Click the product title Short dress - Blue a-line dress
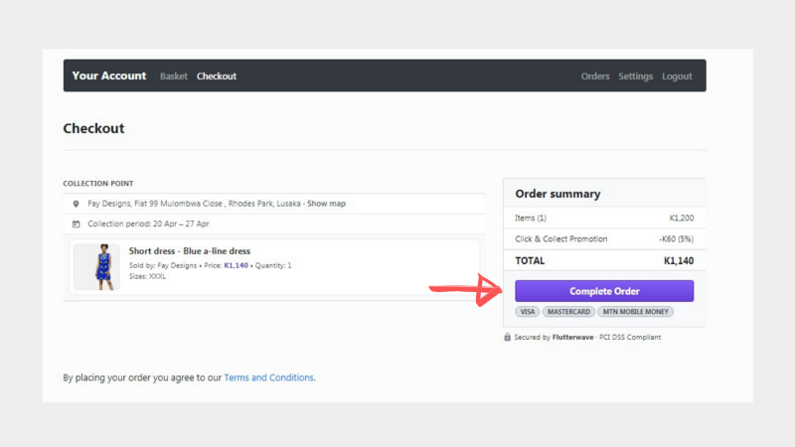 (x=190, y=251)
